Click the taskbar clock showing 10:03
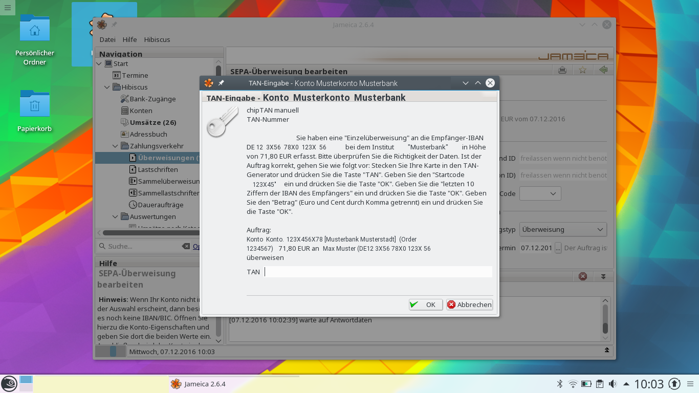 pyautogui.click(x=649, y=384)
